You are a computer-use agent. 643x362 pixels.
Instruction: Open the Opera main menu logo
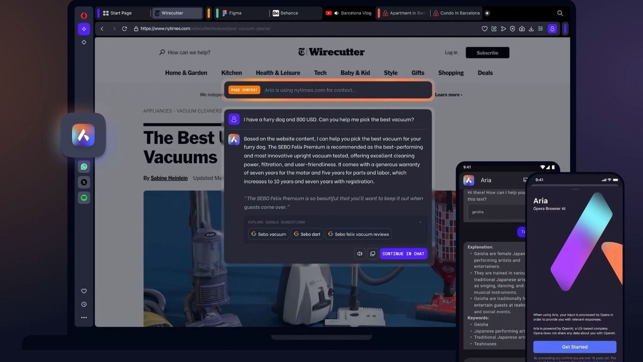(84, 16)
